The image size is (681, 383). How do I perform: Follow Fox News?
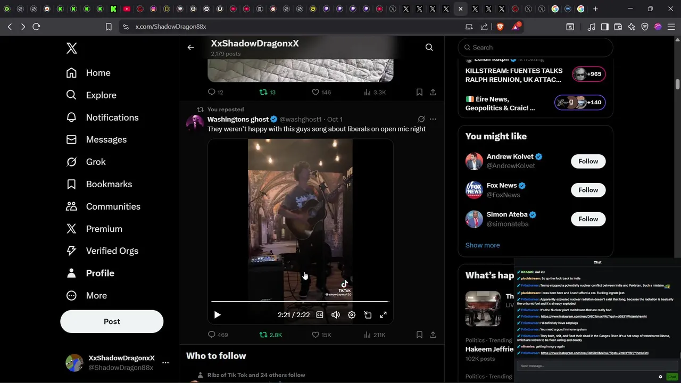point(588,190)
